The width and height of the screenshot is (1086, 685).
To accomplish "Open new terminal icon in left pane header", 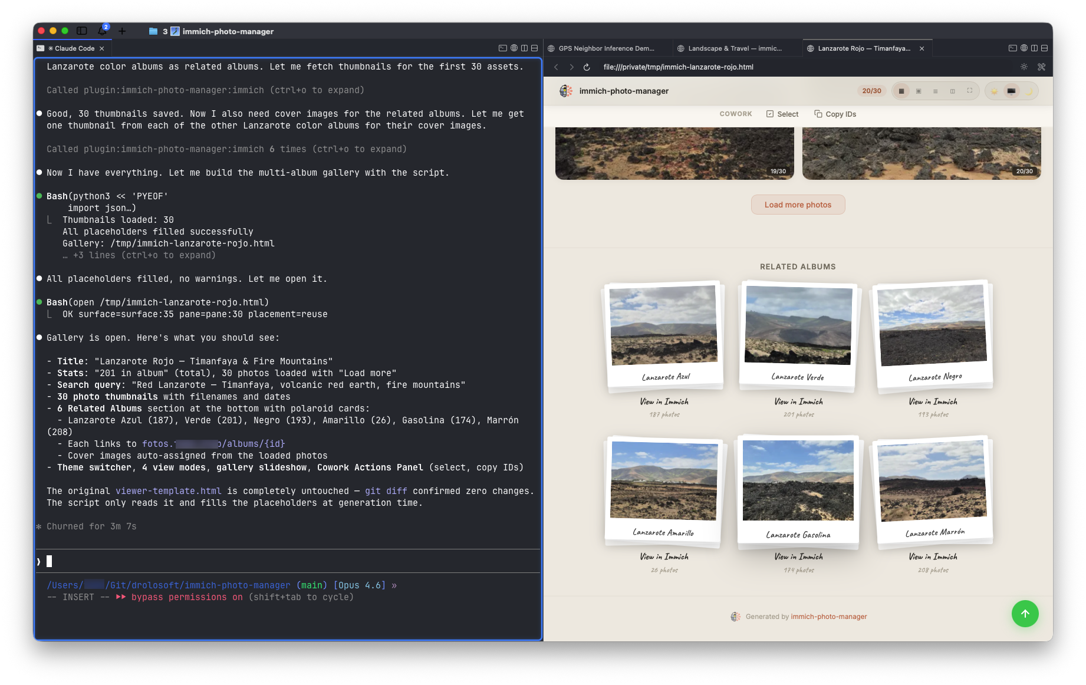I will coord(503,48).
